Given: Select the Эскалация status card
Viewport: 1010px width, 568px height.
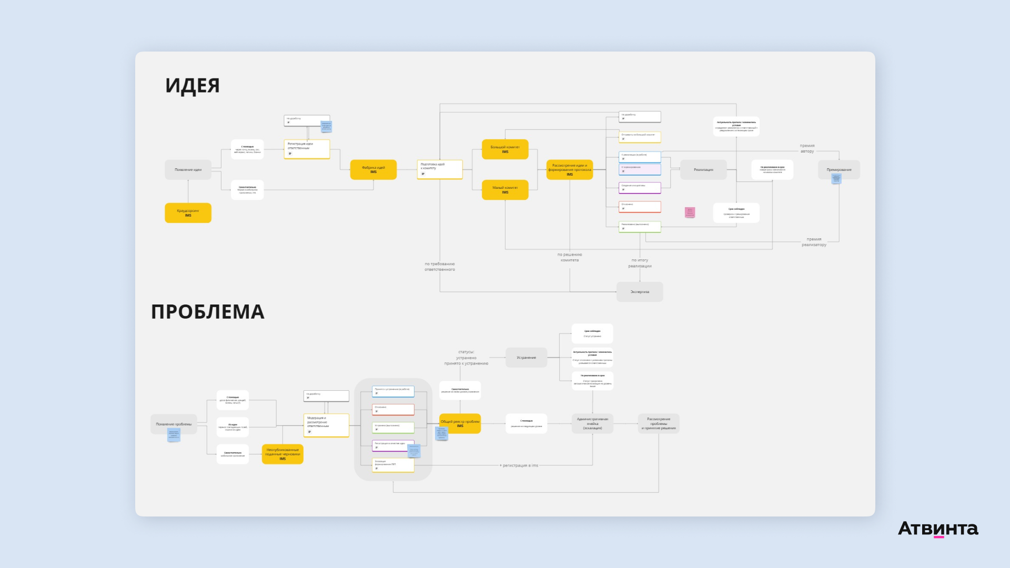Looking at the screenshot, I should pos(393,465).
